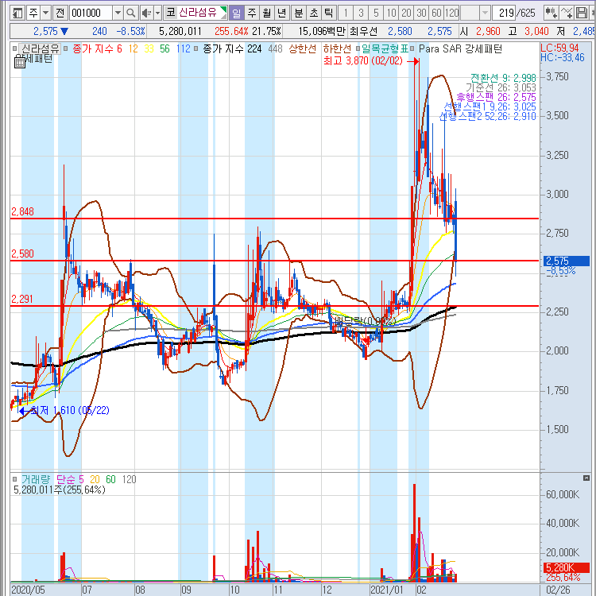This screenshot has width=596, height=596.
Task: Click the volume panel corner close icon
Action: click(586, 478)
